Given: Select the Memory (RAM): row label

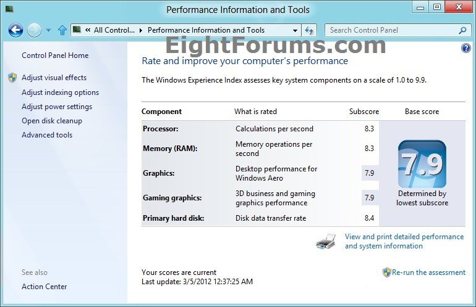Looking at the screenshot, I should (x=170, y=149).
